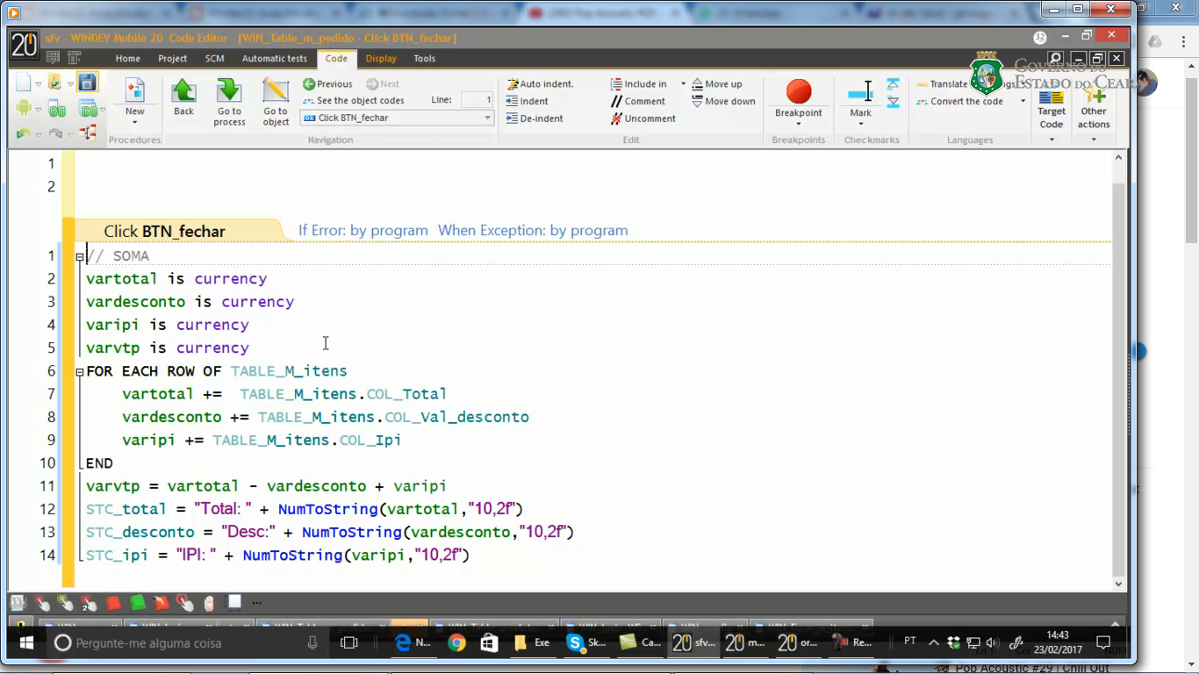
Task: Collapse the SOMA comment code block
Action: pos(80,257)
